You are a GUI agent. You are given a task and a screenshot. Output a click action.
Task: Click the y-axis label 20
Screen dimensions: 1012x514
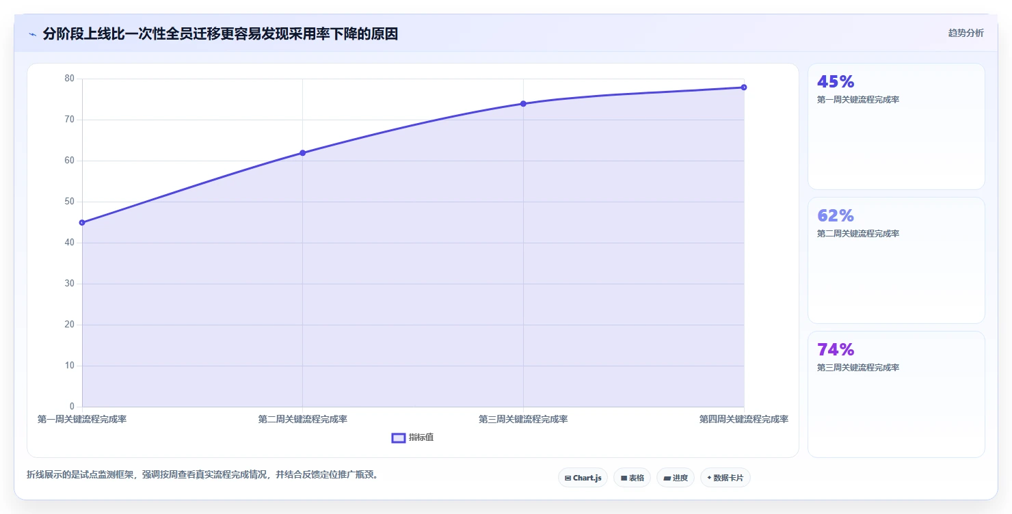[69, 325]
